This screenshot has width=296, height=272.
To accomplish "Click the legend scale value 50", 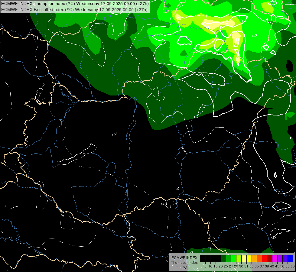I will (x=282, y=266).
